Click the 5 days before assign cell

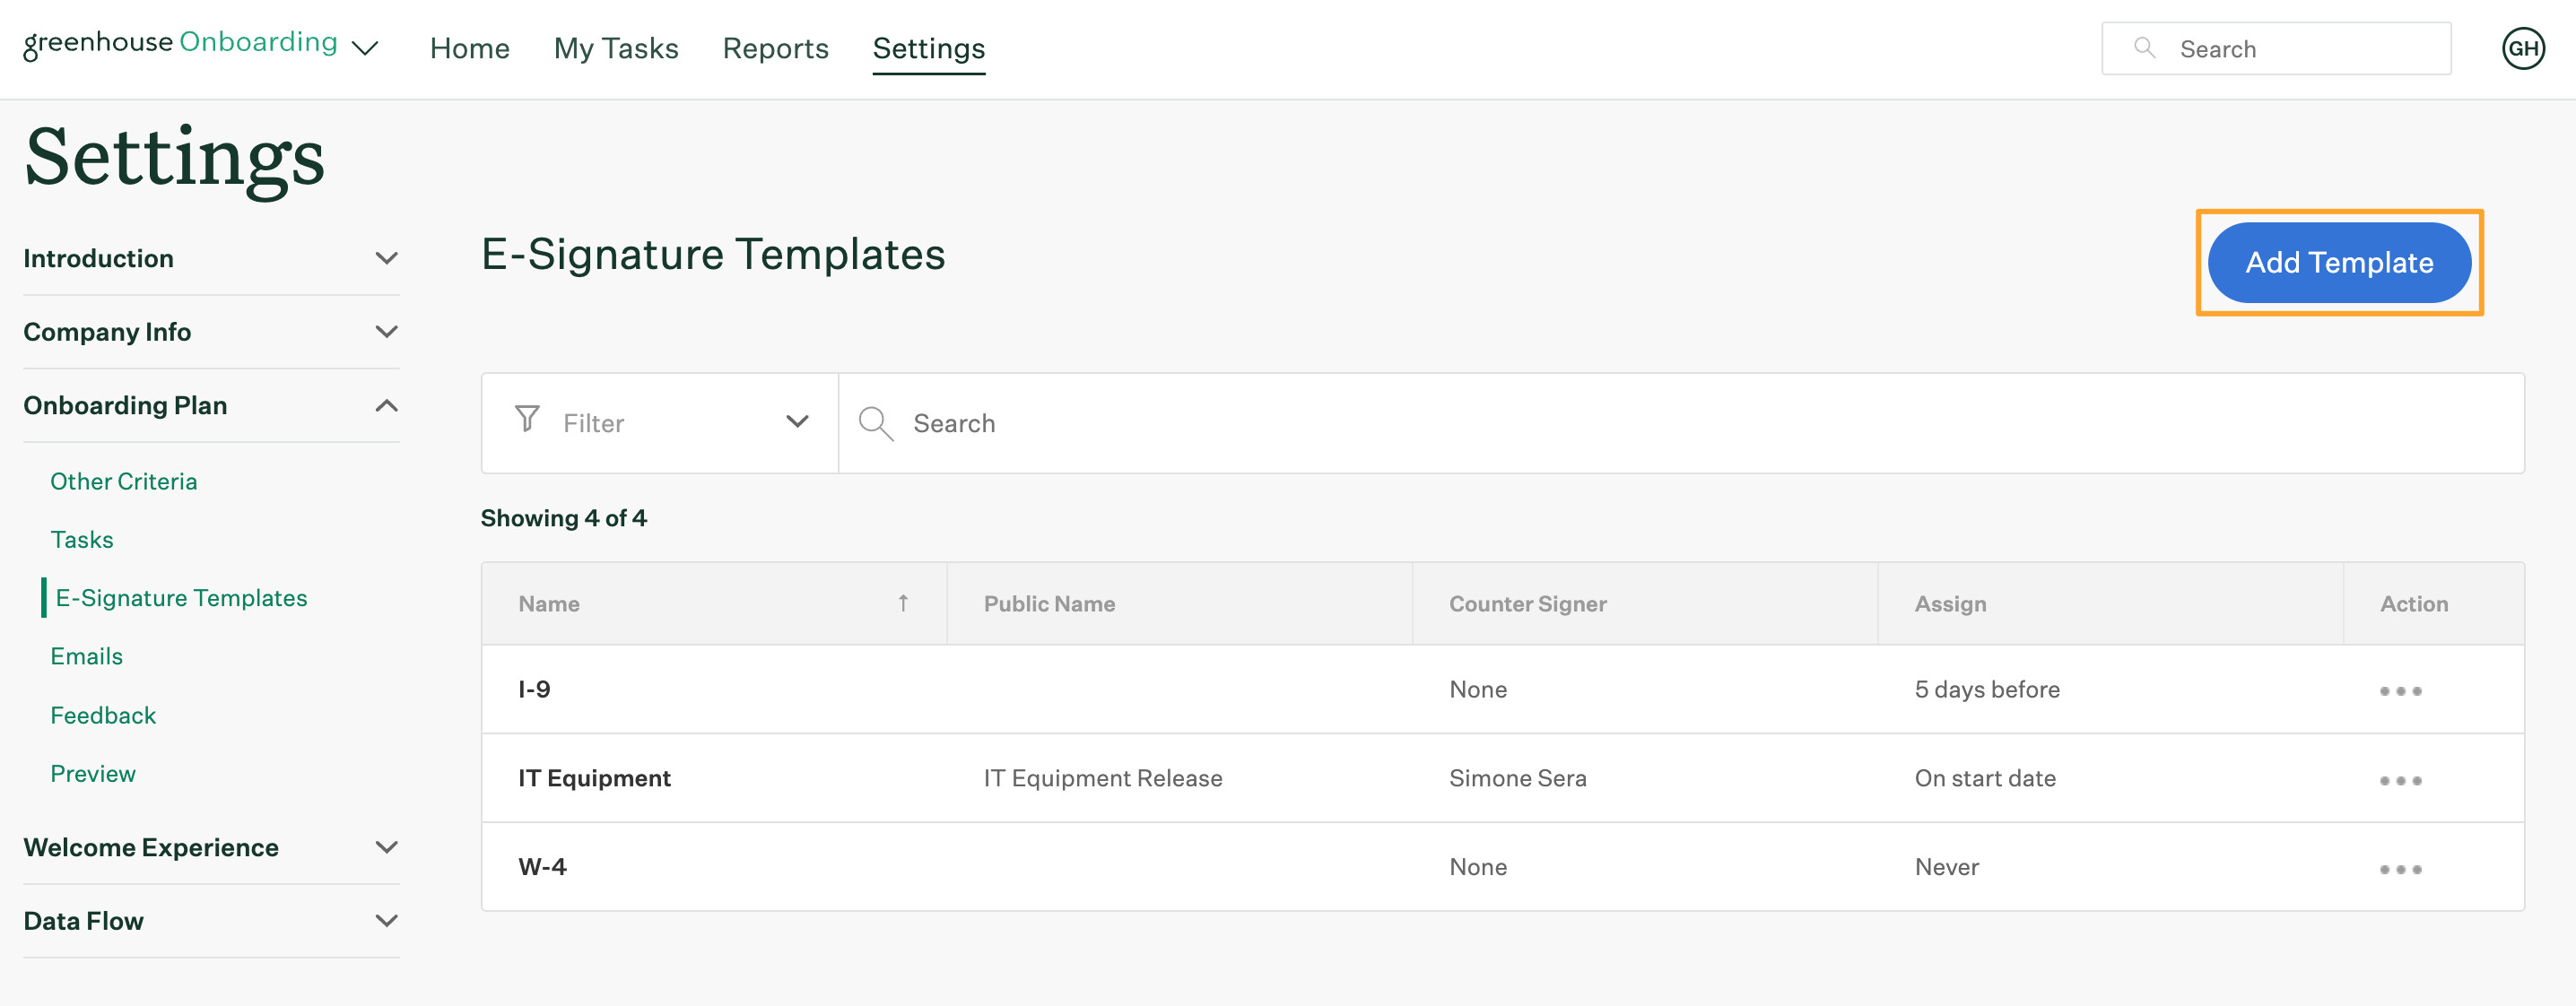tap(1987, 689)
